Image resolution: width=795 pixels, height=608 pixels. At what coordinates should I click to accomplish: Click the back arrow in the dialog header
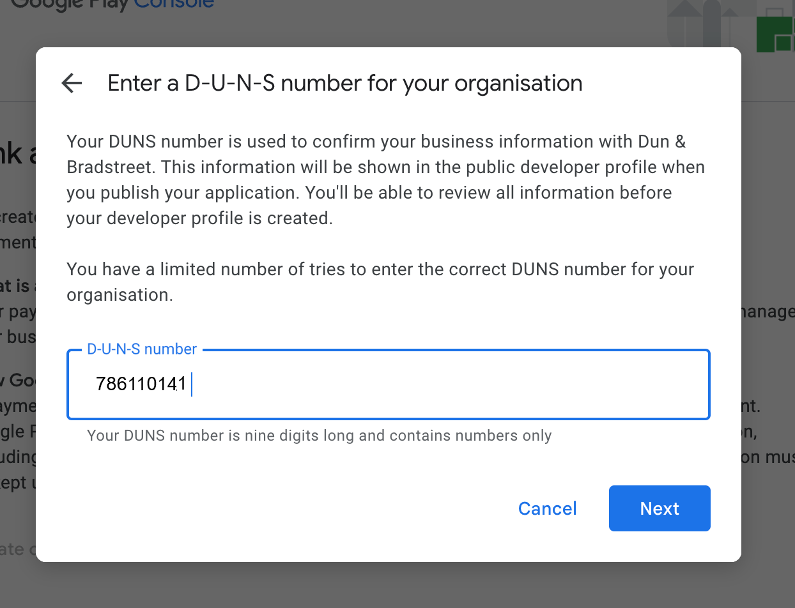tap(72, 83)
